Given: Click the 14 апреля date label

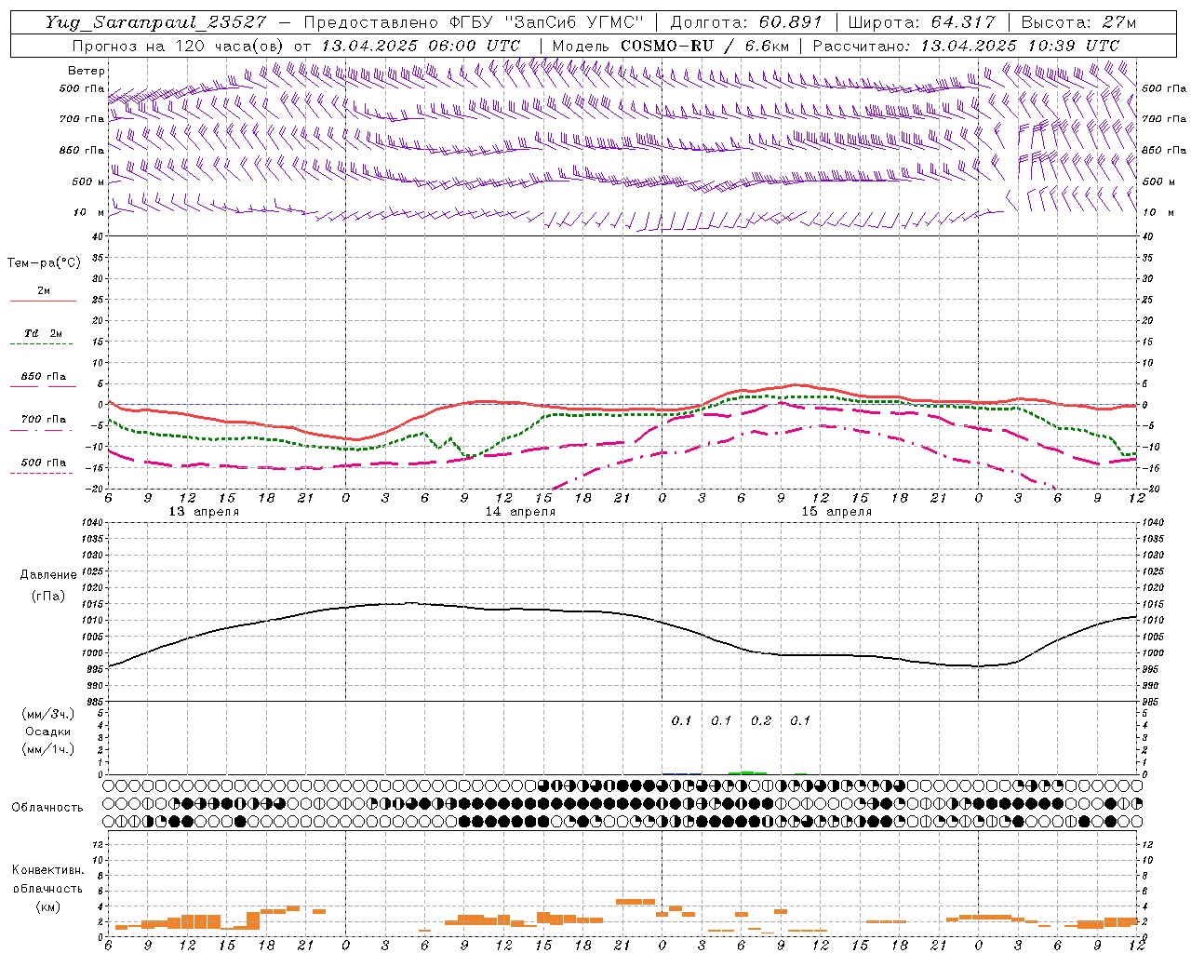Looking at the screenshot, I should coord(520,512).
